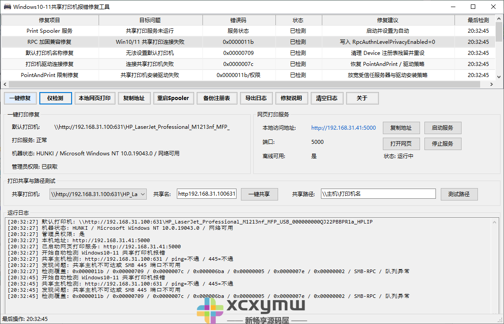Focus the 共享路径 input field
The height and width of the screenshot is (324, 504).
point(378,194)
